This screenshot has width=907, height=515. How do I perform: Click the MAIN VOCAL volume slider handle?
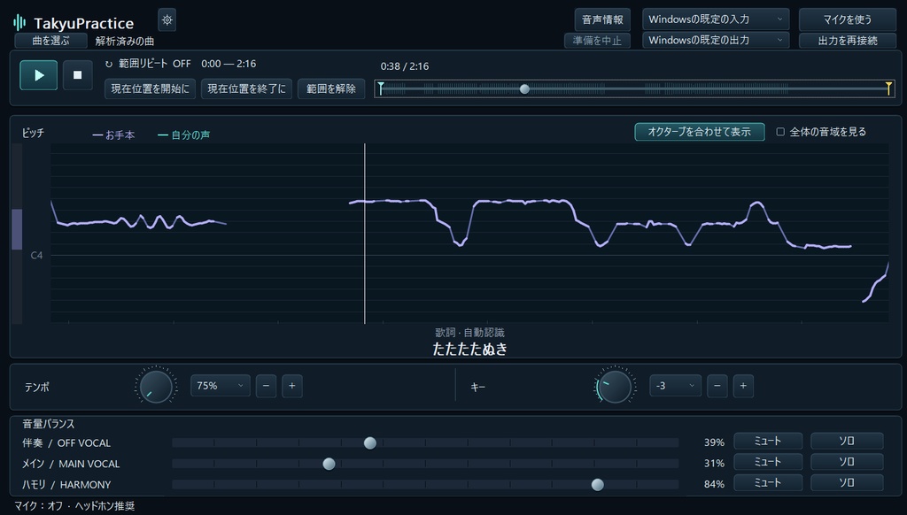329,464
